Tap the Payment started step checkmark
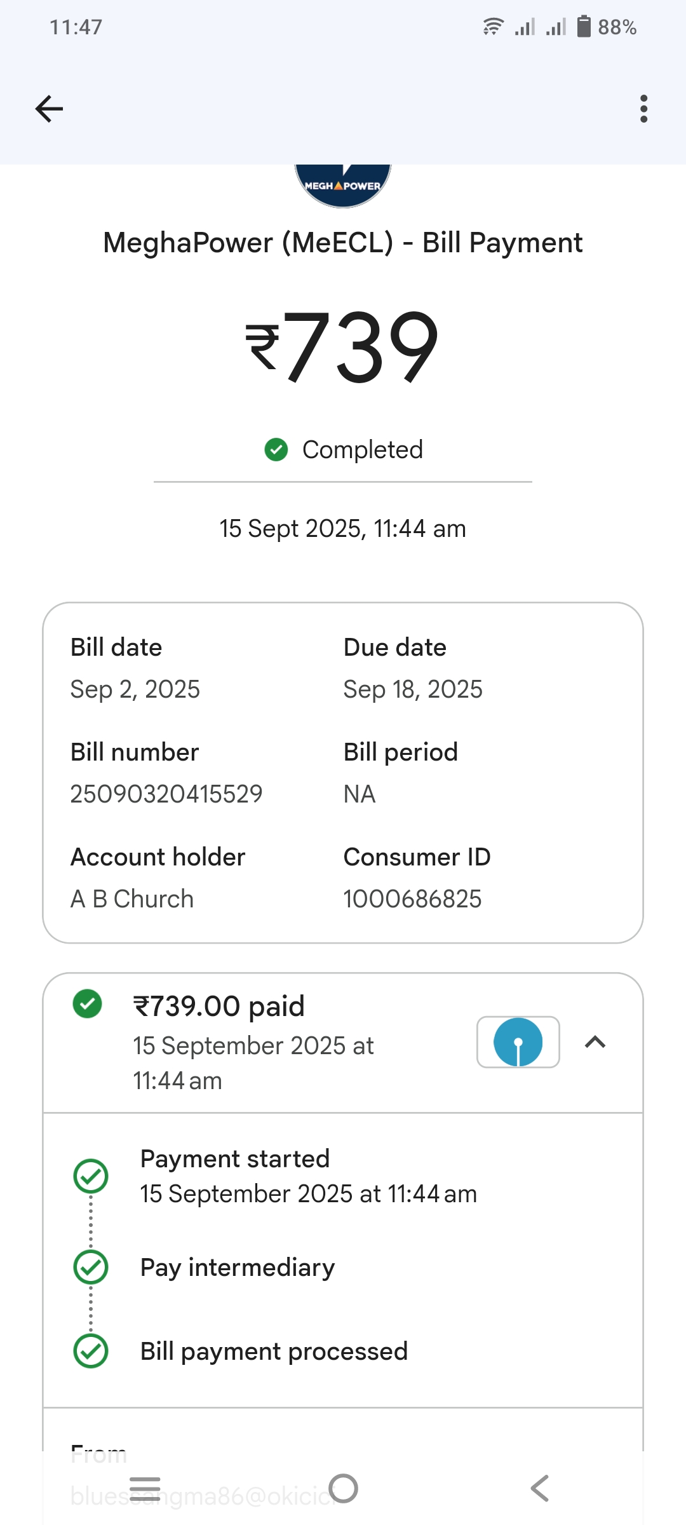Screen dimensions: 686x1525 (91, 1176)
